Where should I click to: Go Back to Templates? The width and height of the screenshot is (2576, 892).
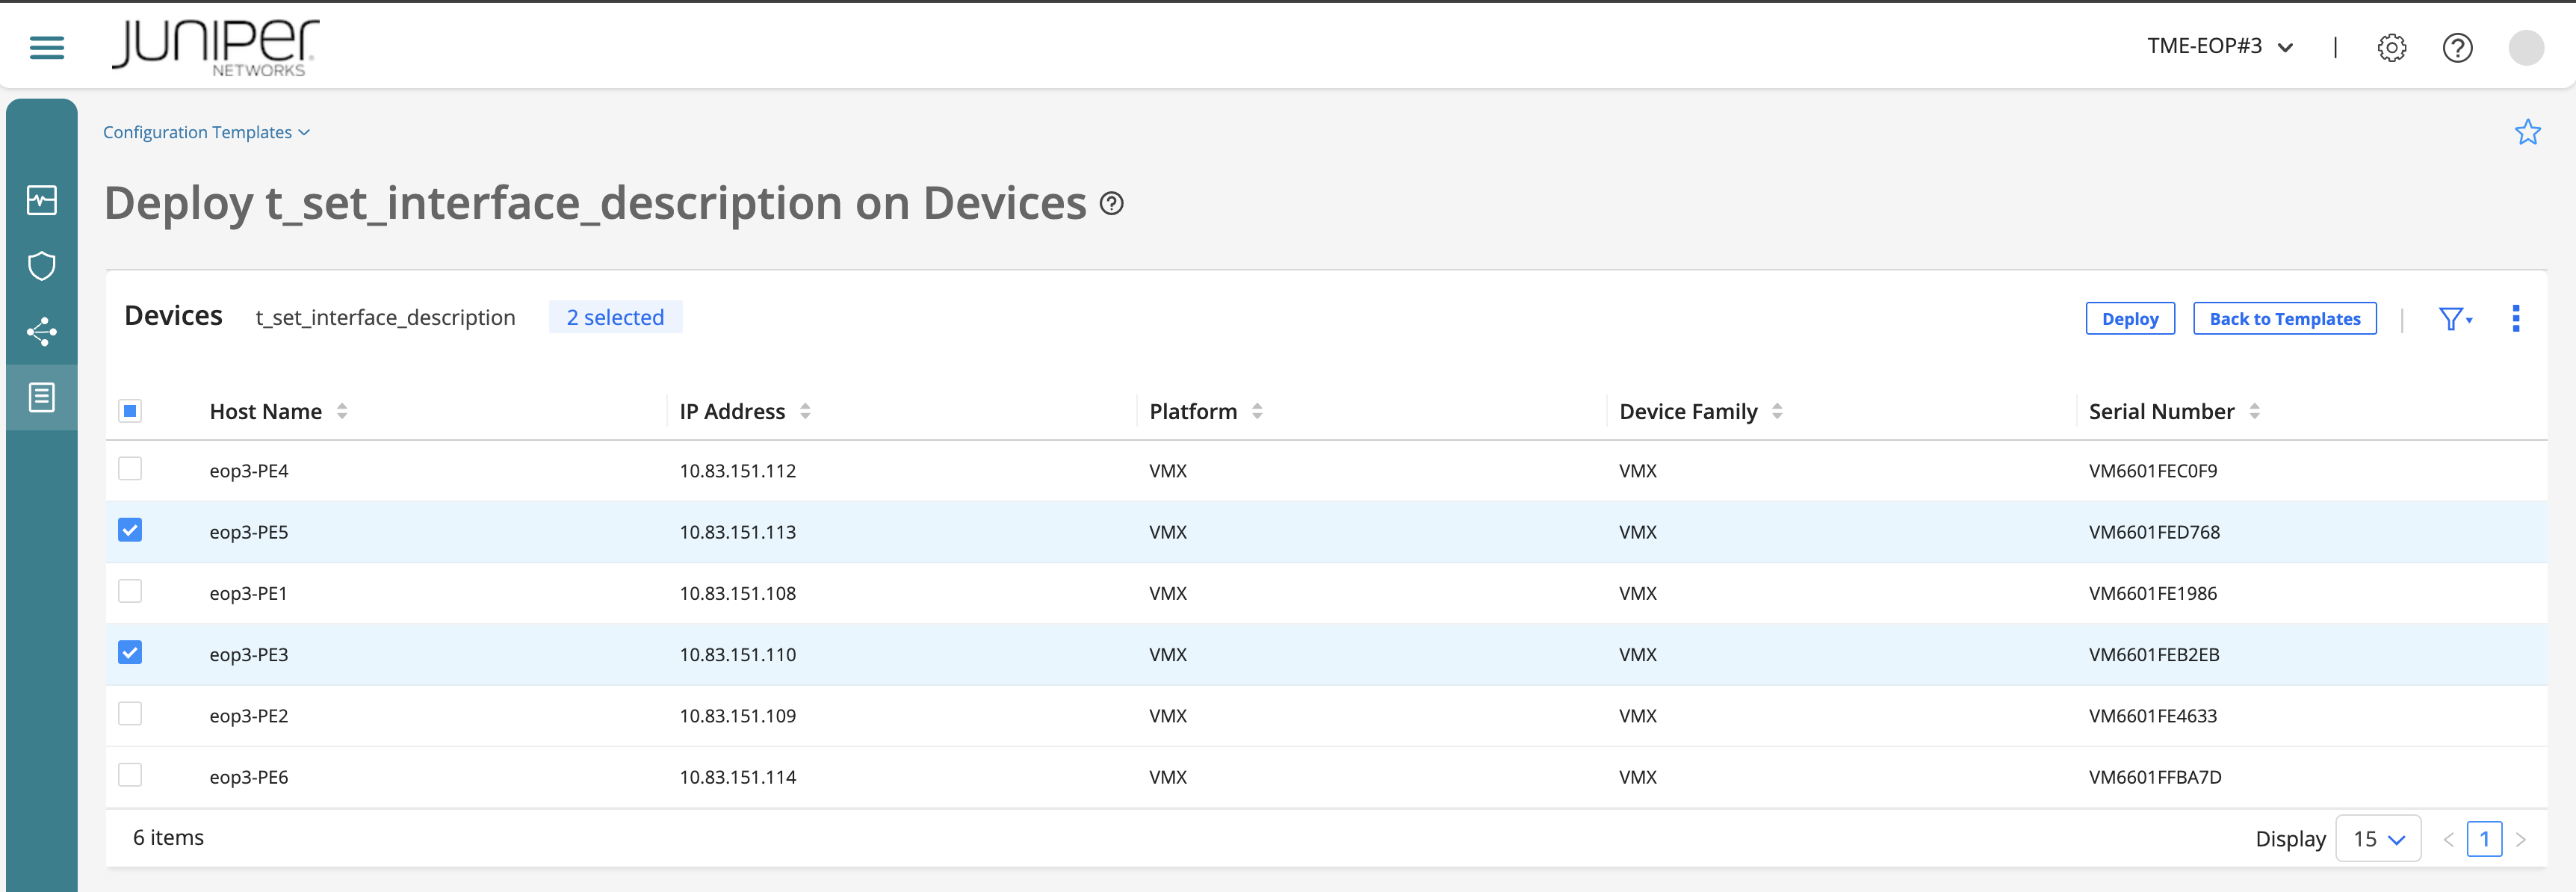point(2284,318)
